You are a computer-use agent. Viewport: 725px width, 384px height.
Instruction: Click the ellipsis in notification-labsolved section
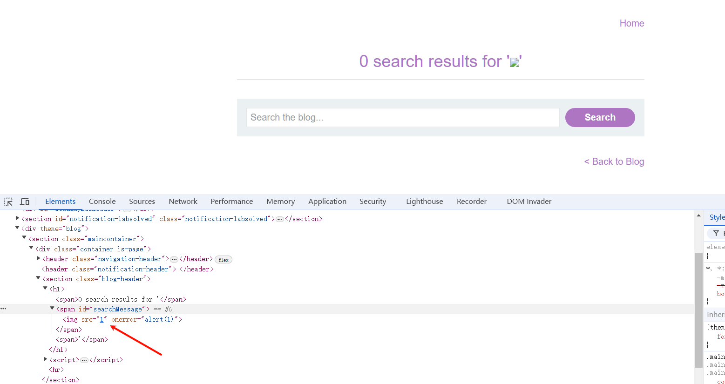(280, 219)
